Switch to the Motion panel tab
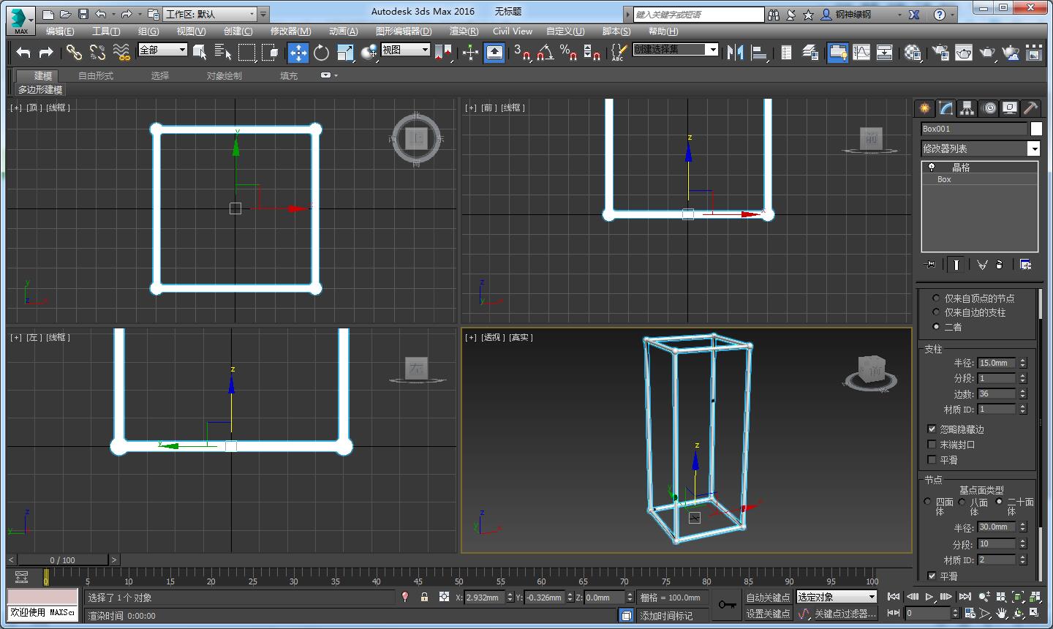 click(x=989, y=108)
